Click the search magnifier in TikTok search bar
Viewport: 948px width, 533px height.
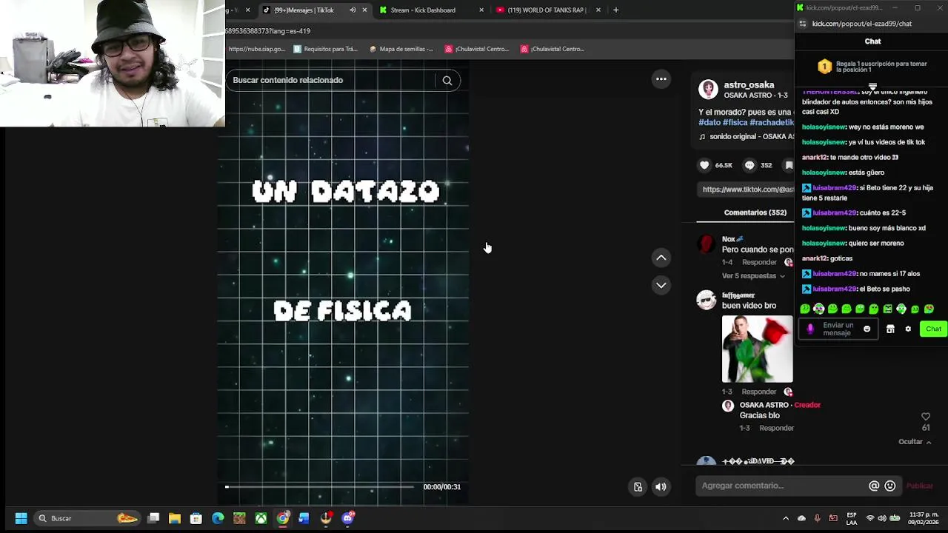447,81
